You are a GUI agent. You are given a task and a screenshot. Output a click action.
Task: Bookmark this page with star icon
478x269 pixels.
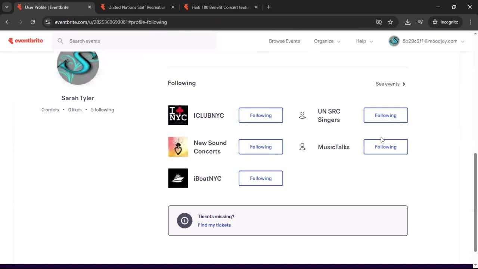(x=390, y=22)
